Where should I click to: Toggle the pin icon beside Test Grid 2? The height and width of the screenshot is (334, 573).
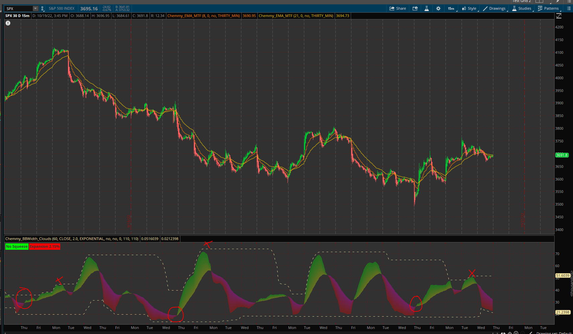pos(557,1)
